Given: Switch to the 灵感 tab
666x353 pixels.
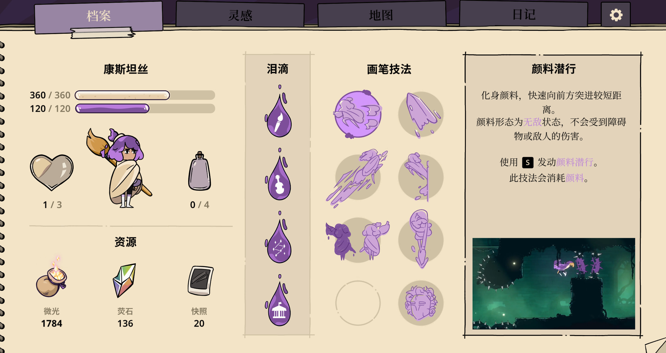Looking at the screenshot, I should click(240, 15).
